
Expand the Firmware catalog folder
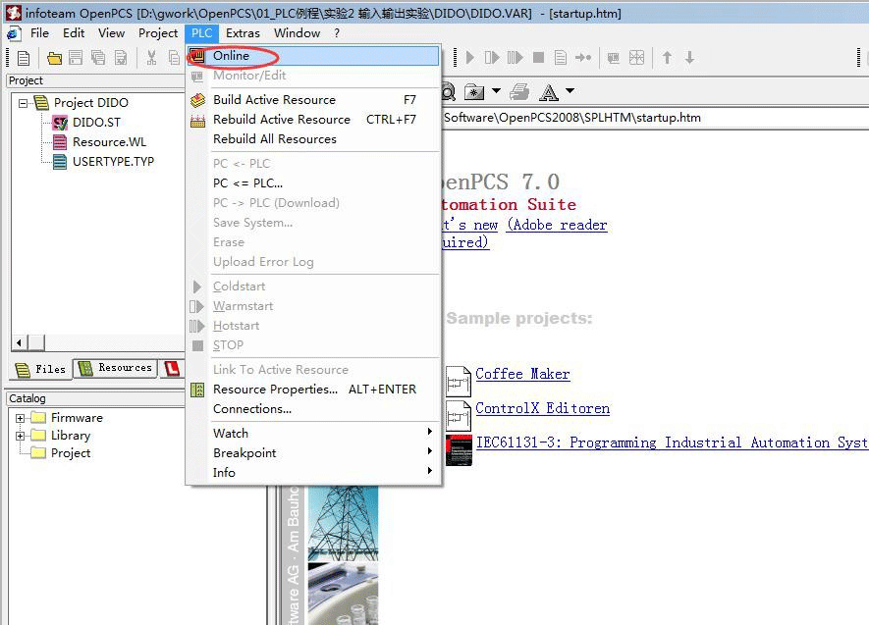pos(21,418)
